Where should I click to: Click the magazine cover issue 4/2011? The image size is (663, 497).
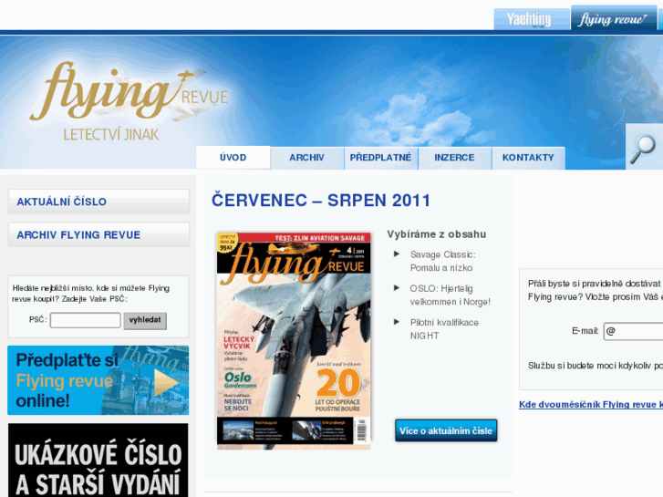(x=294, y=340)
